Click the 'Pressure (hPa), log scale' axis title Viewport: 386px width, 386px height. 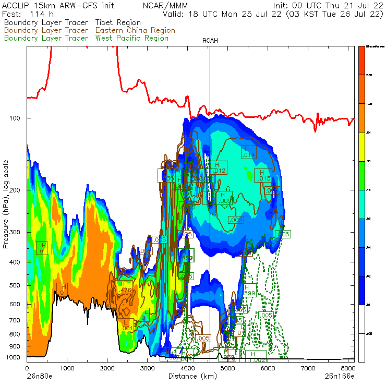(6, 204)
